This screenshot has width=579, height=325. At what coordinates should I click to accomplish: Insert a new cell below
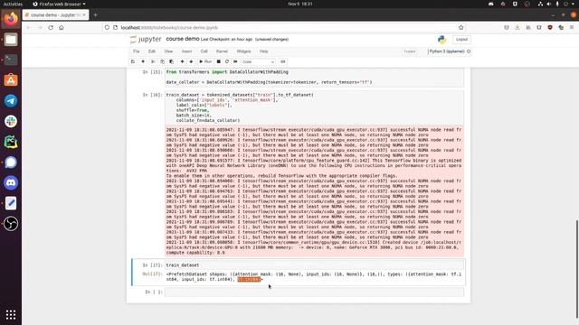click(x=143, y=61)
